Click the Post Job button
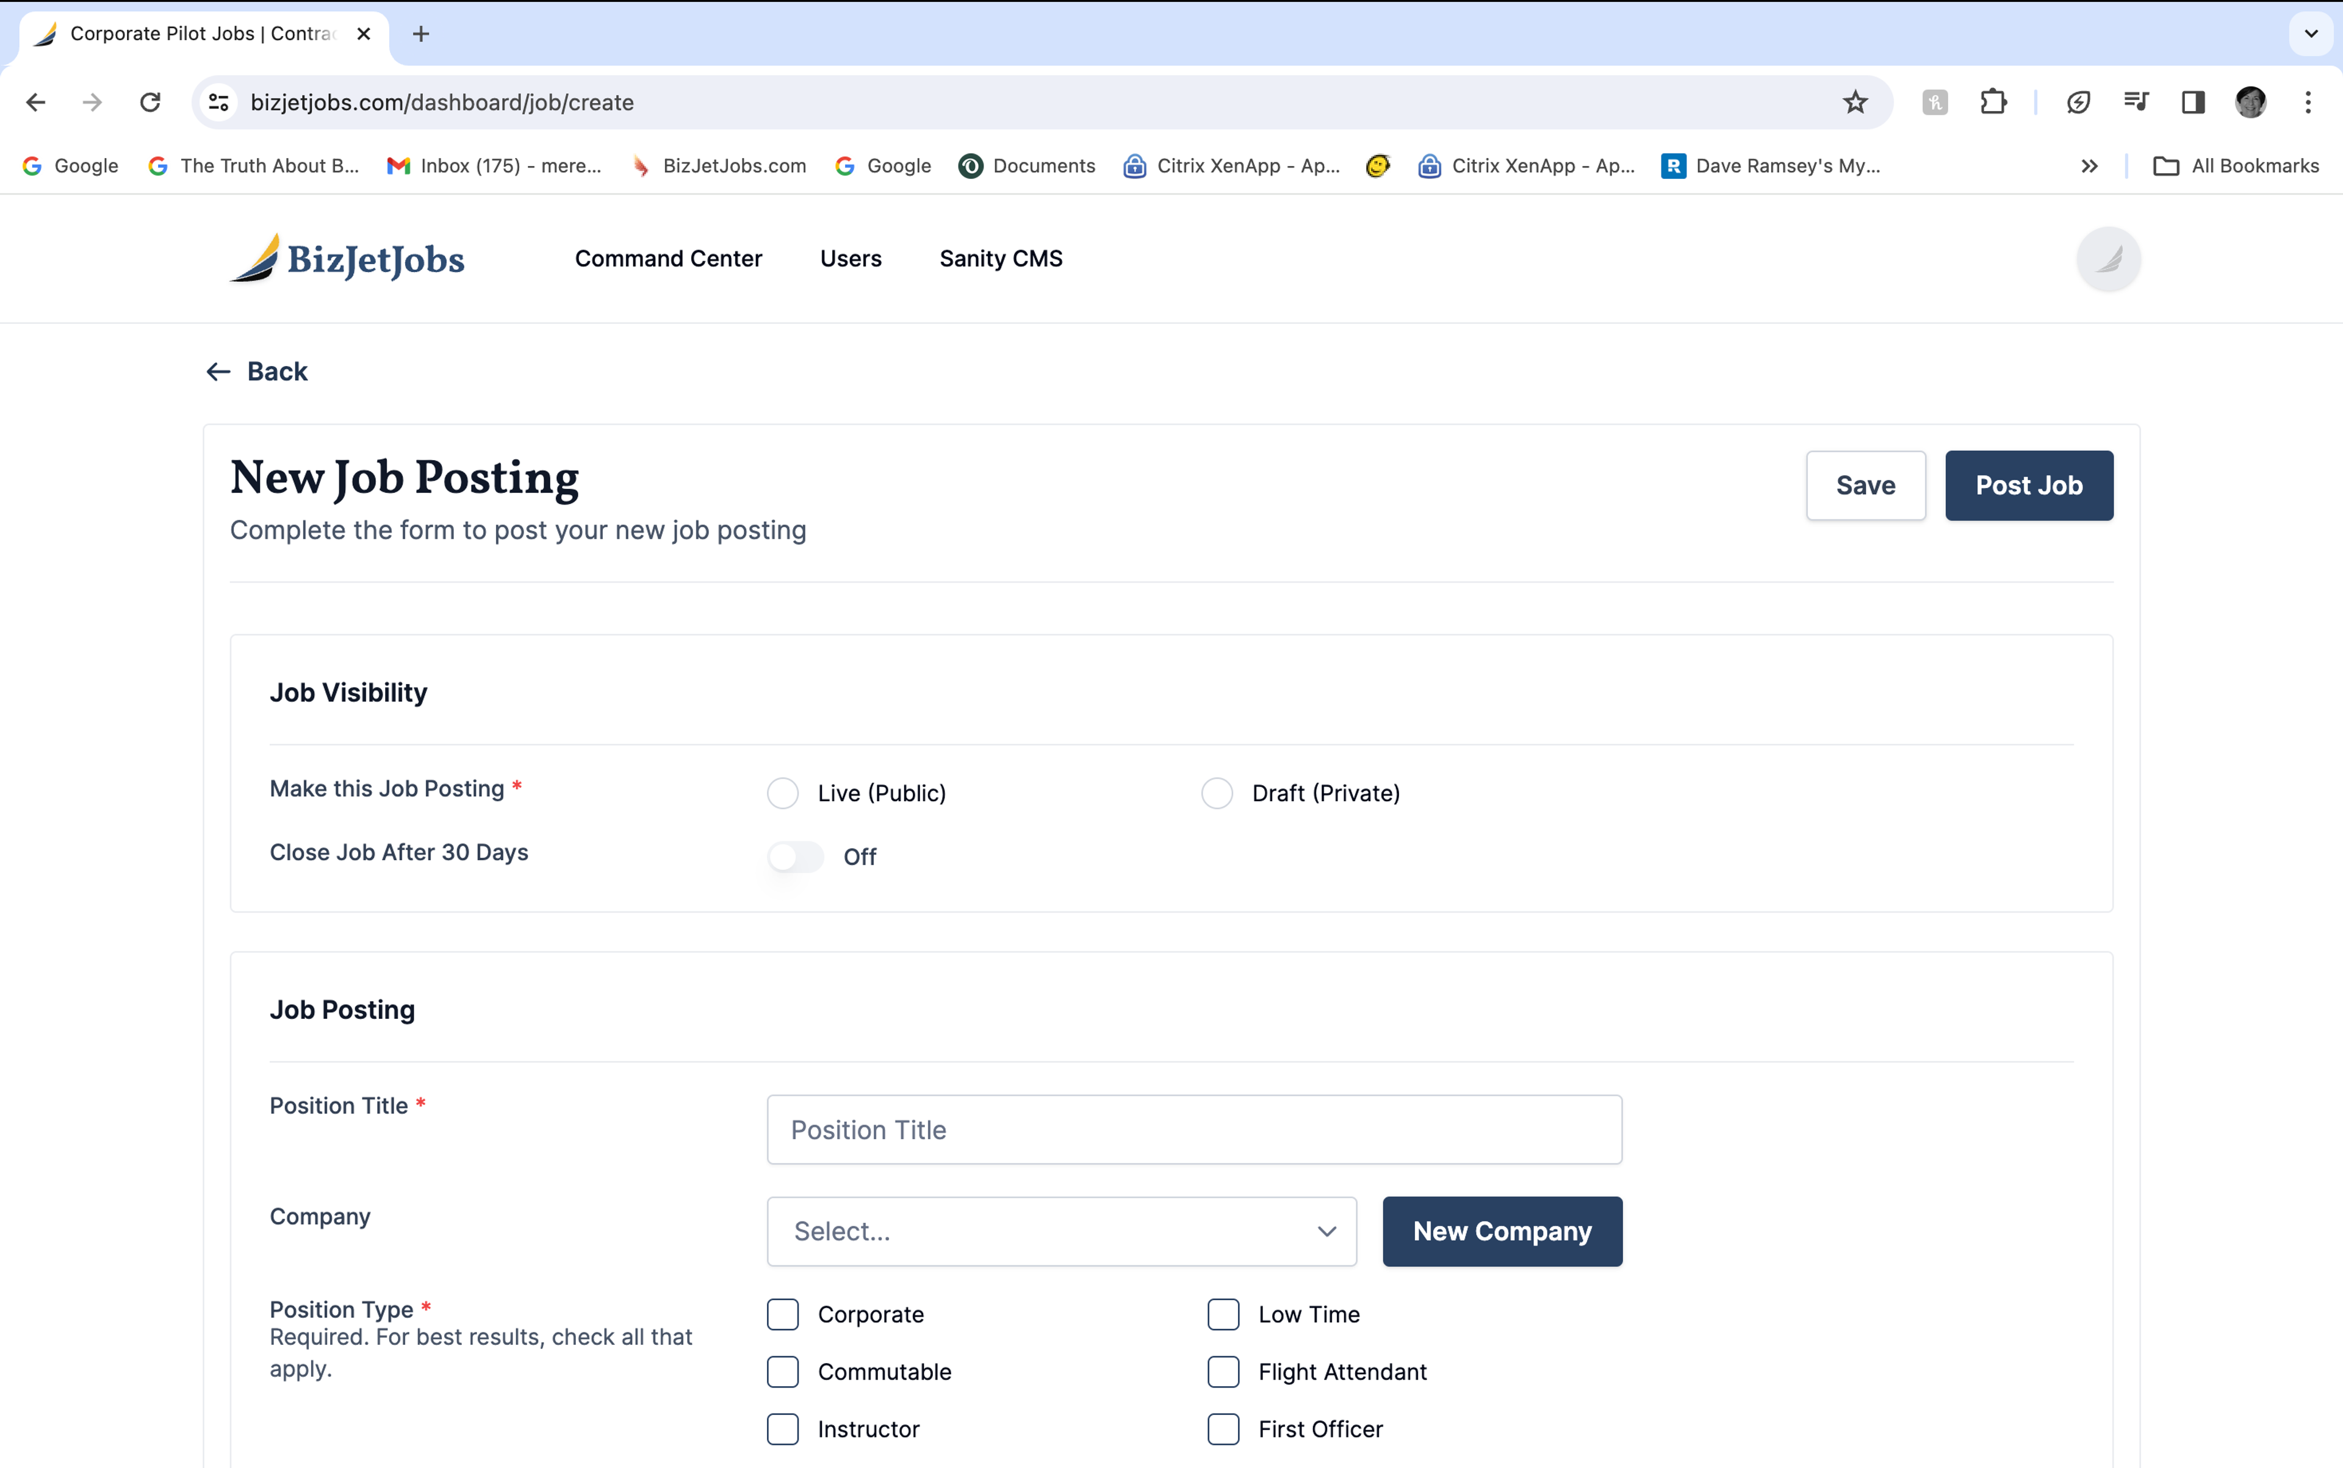 2028,486
